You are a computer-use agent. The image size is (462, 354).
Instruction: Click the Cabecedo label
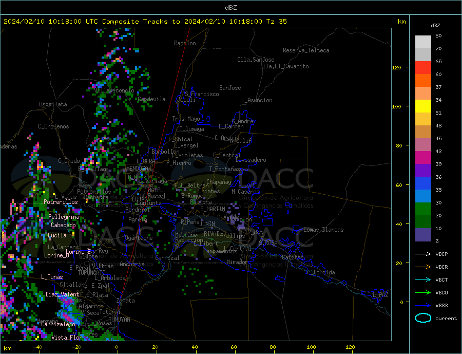(63, 225)
